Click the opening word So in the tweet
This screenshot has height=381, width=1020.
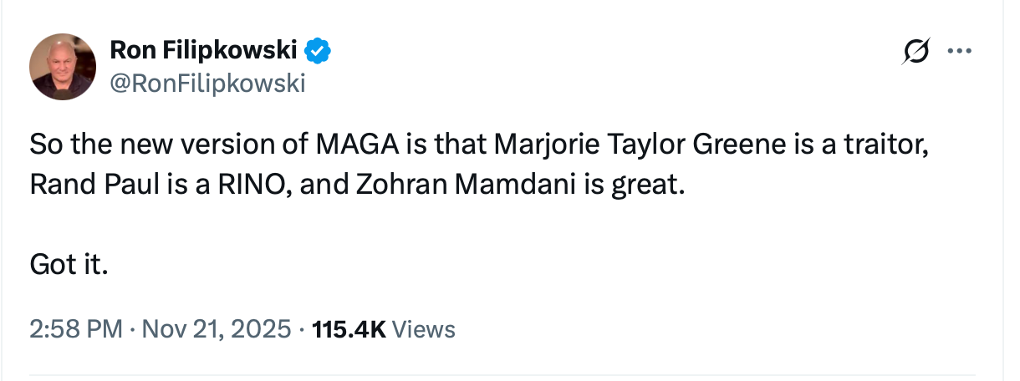[43, 145]
